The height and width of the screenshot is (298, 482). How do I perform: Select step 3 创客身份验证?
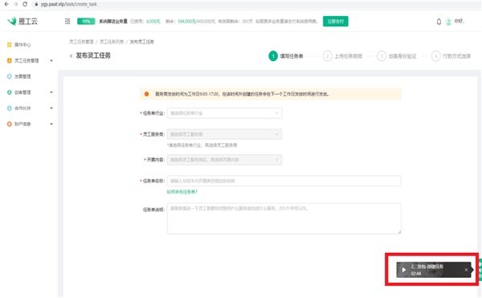point(397,56)
